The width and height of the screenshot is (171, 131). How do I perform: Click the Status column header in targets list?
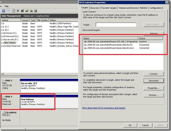pos(151,38)
